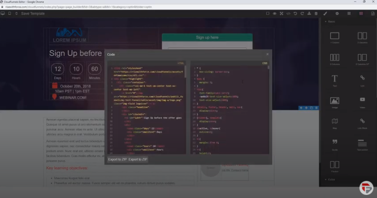Toggle component outline borders view
The height and width of the screenshot is (198, 377).
pos(267,14)
